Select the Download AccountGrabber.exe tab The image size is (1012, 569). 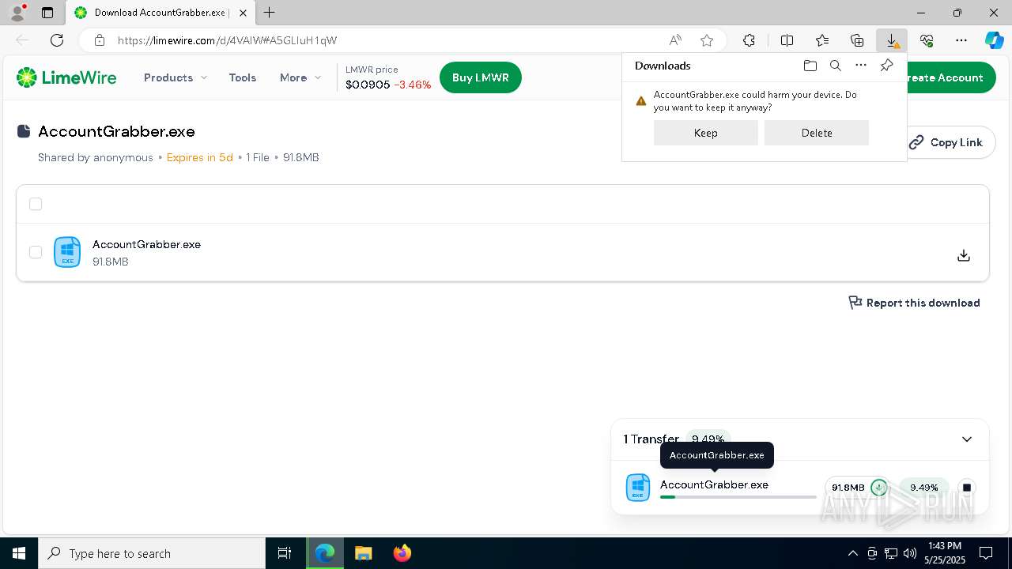[160, 13]
